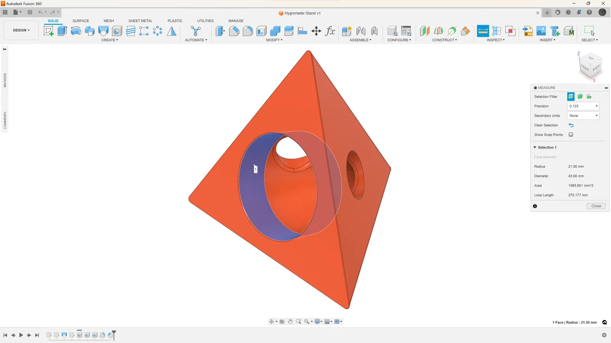
Task: Expand the Create menu
Action: [110, 40]
